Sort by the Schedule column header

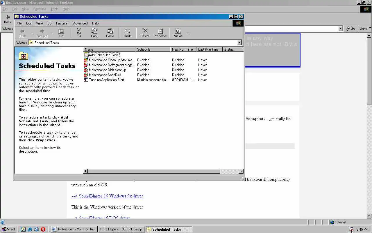tap(153, 50)
